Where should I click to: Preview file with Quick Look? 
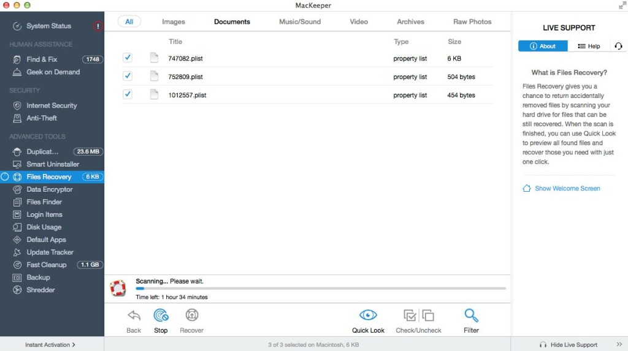(368, 321)
